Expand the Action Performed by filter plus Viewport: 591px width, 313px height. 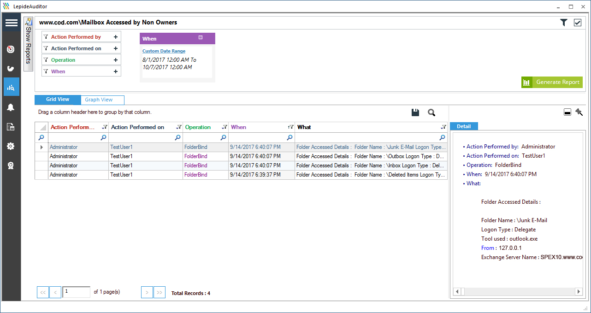point(116,37)
